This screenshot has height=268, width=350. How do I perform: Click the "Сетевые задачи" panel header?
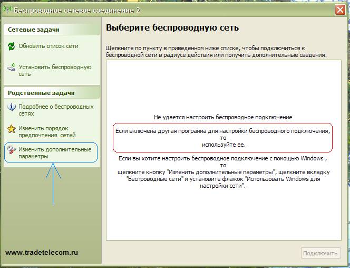[x=33, y=31]
